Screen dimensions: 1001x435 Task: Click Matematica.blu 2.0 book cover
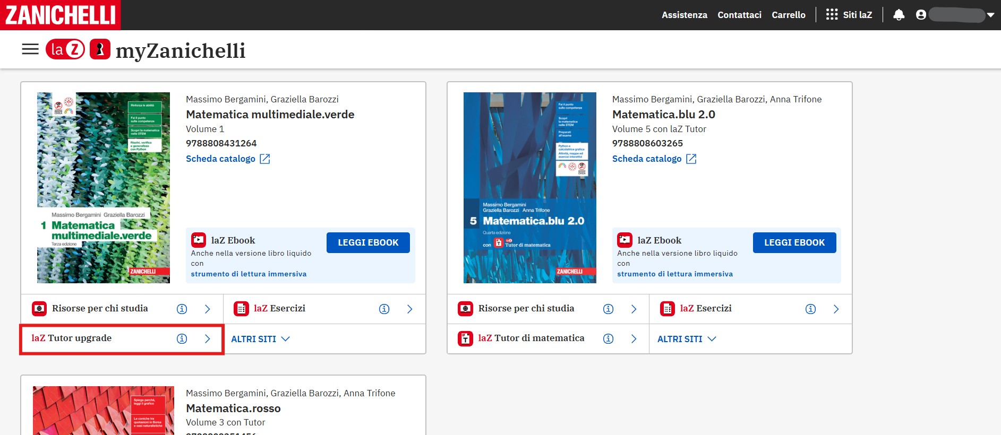click(530, 188)
